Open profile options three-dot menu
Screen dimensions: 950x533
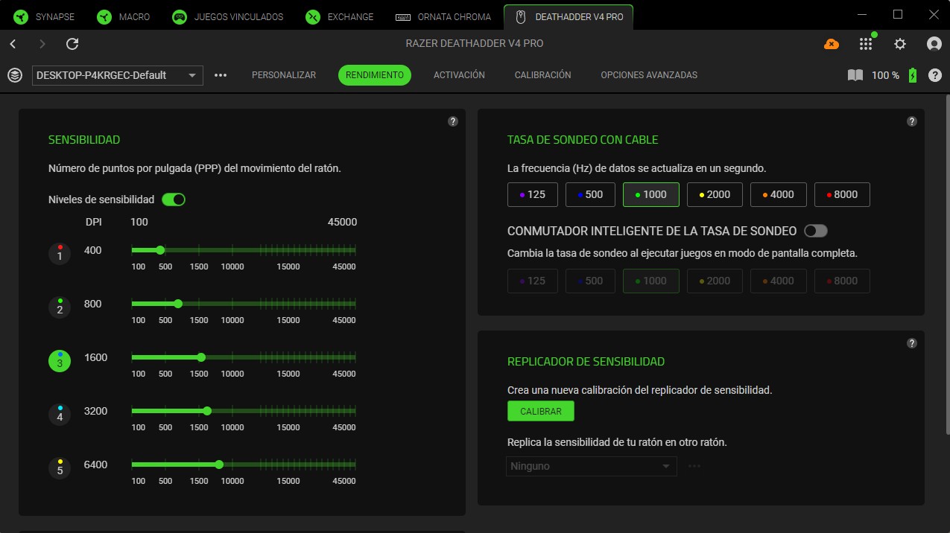(x=221, y=75)
